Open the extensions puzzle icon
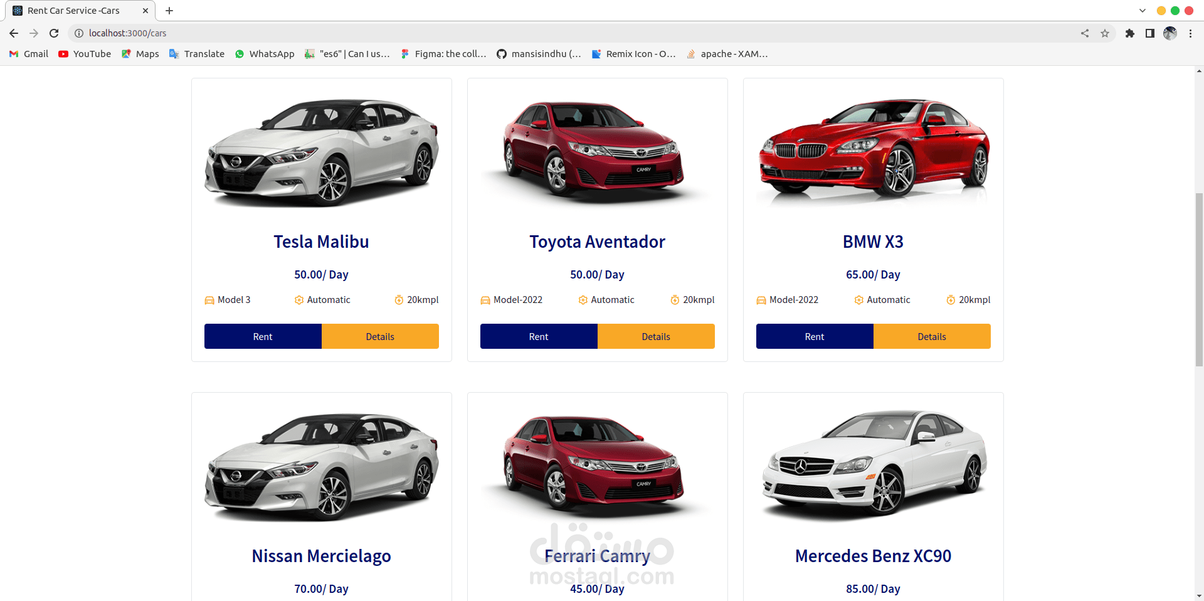The width and height of the screenshot is (1204, 601). [x=1130, y=33]
